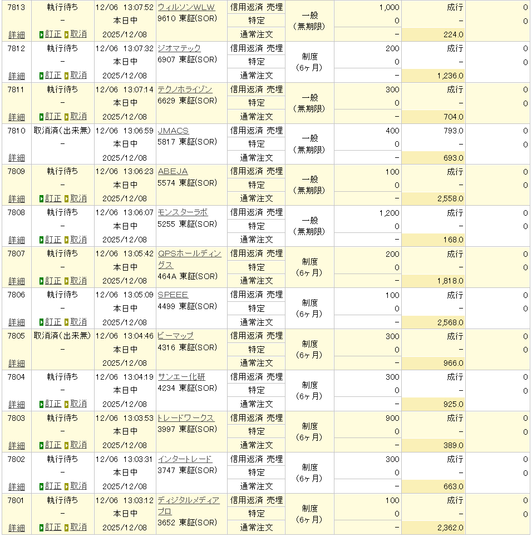Amend order 7808 with 訂正
Screen dimensions: 532x537
53,240
